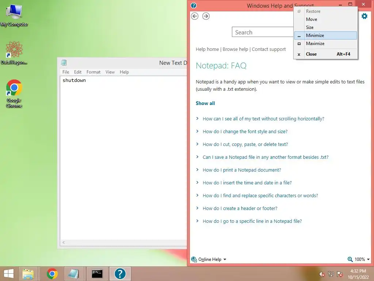Click the 'Notepad: FAQ' heading
The height and width of the screenshot is (281, 374).
(221, 65)
